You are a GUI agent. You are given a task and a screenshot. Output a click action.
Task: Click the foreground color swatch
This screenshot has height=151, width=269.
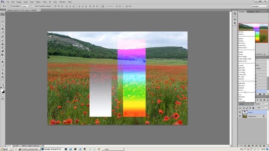(2, 91)
